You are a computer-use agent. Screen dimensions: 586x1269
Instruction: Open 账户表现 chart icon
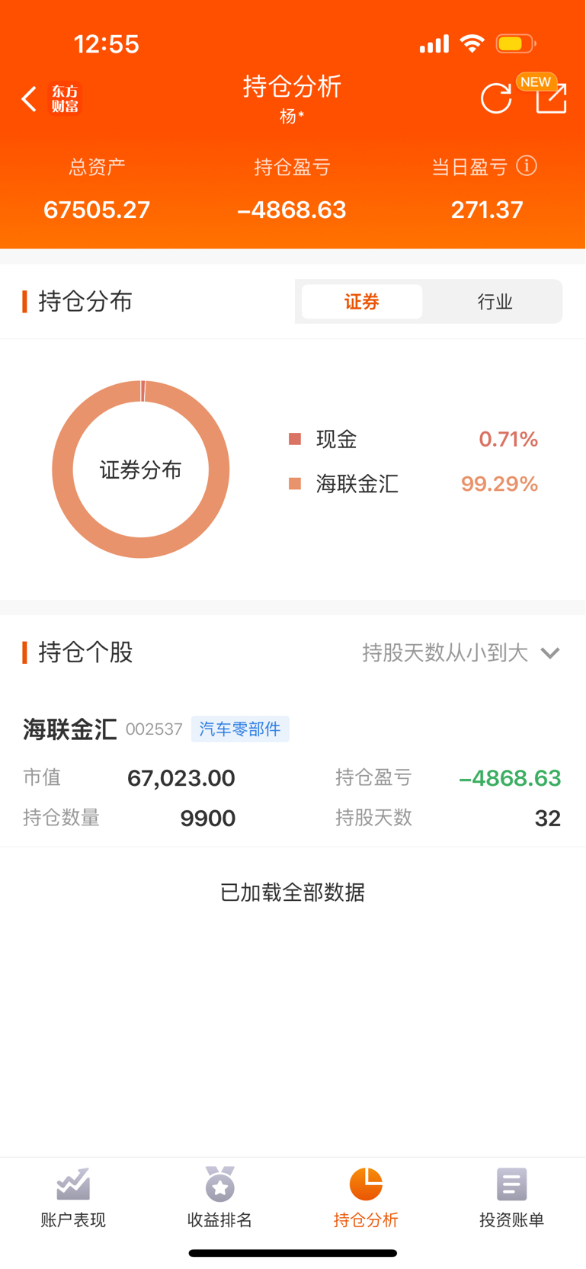click(x=73, y=1184)
